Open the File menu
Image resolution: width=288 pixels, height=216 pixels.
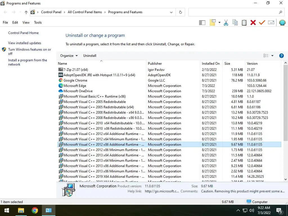pos(5,22)
